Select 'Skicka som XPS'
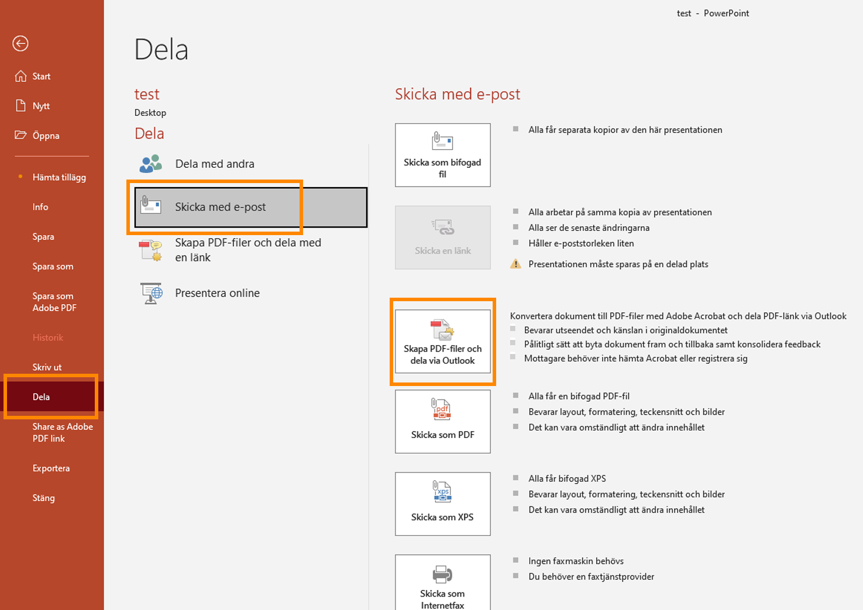This screenshot has height=610, width=863. click(442, 504)
